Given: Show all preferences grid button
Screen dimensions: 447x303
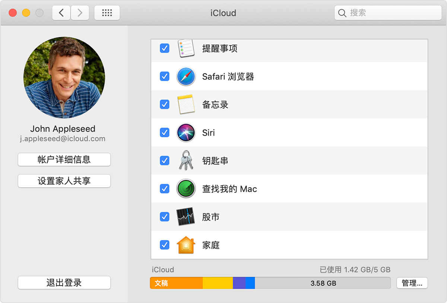Looking at the screenshot, I should coord(107,13).
